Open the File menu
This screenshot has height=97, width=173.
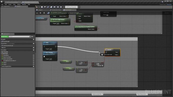coord(2,5)
